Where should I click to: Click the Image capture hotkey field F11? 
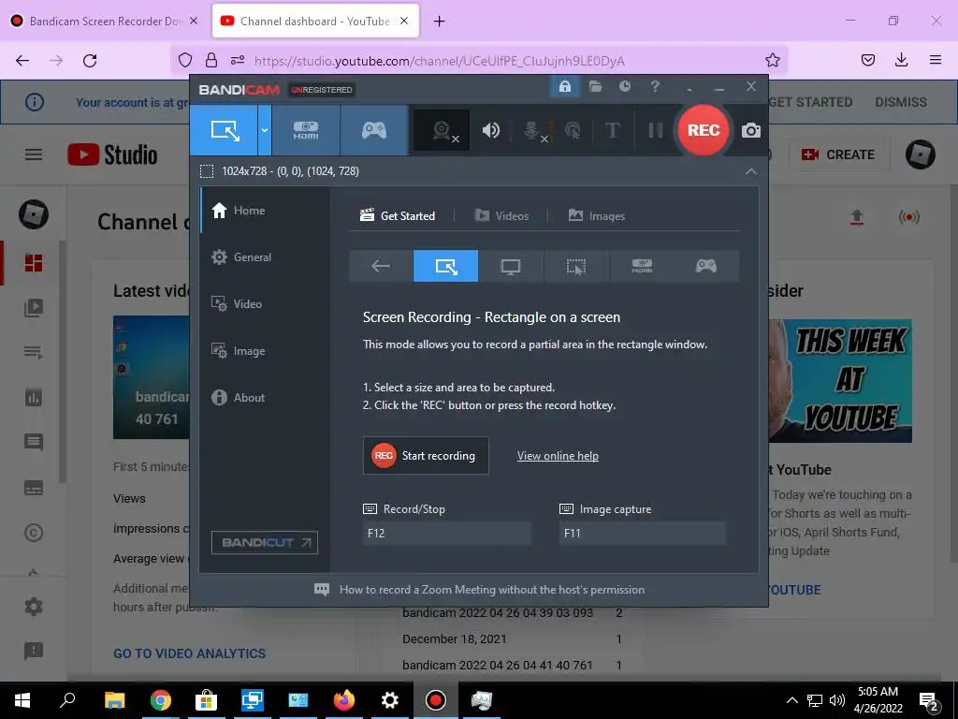tap(642, 533)
